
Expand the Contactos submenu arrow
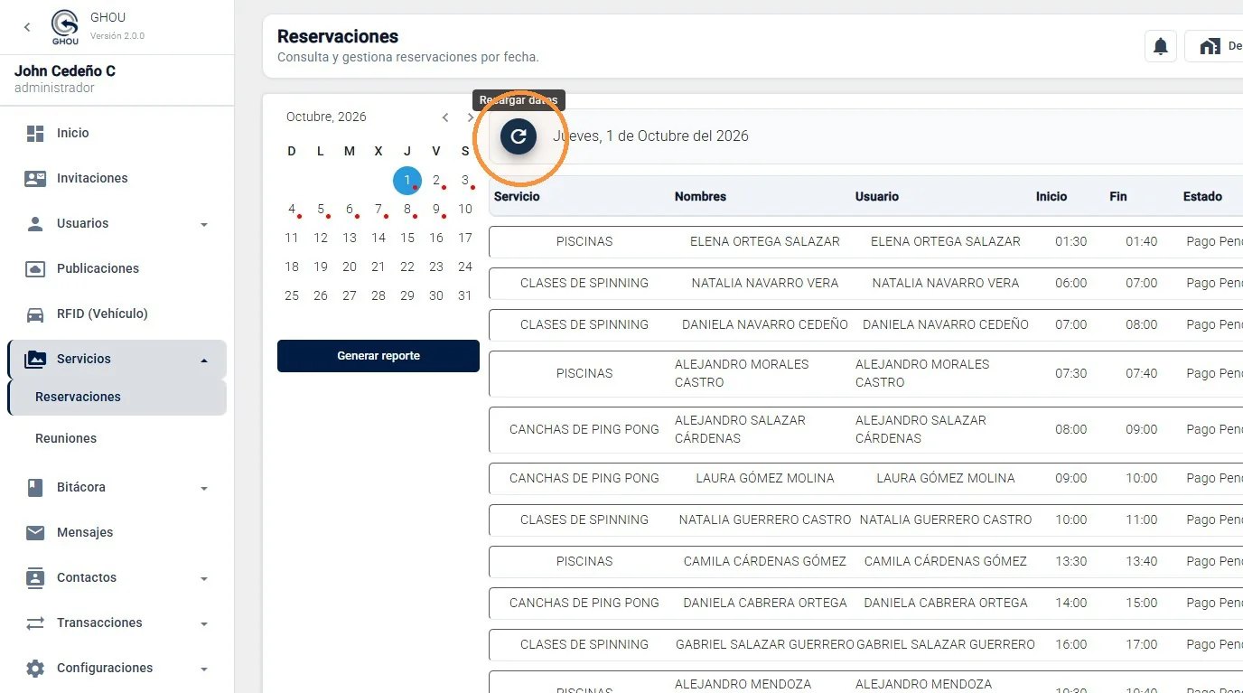tap(204, 579)
